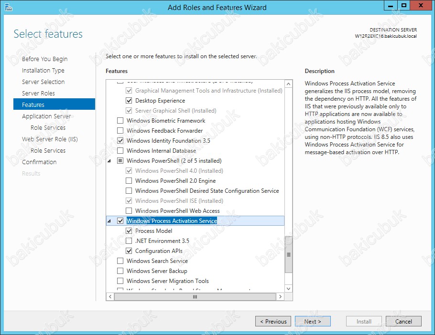The image size is (435, 335).
Task: Select the Configuration APIs label
Action: tap(159, 251)
